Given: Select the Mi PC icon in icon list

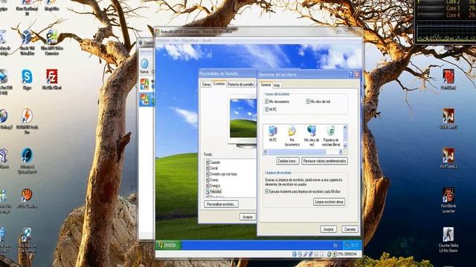Looking at the screenshot, I should coord(273,133).
